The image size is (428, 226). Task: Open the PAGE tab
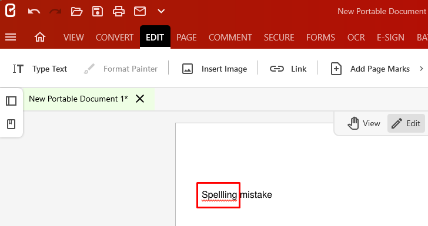(x=186, y=38)
